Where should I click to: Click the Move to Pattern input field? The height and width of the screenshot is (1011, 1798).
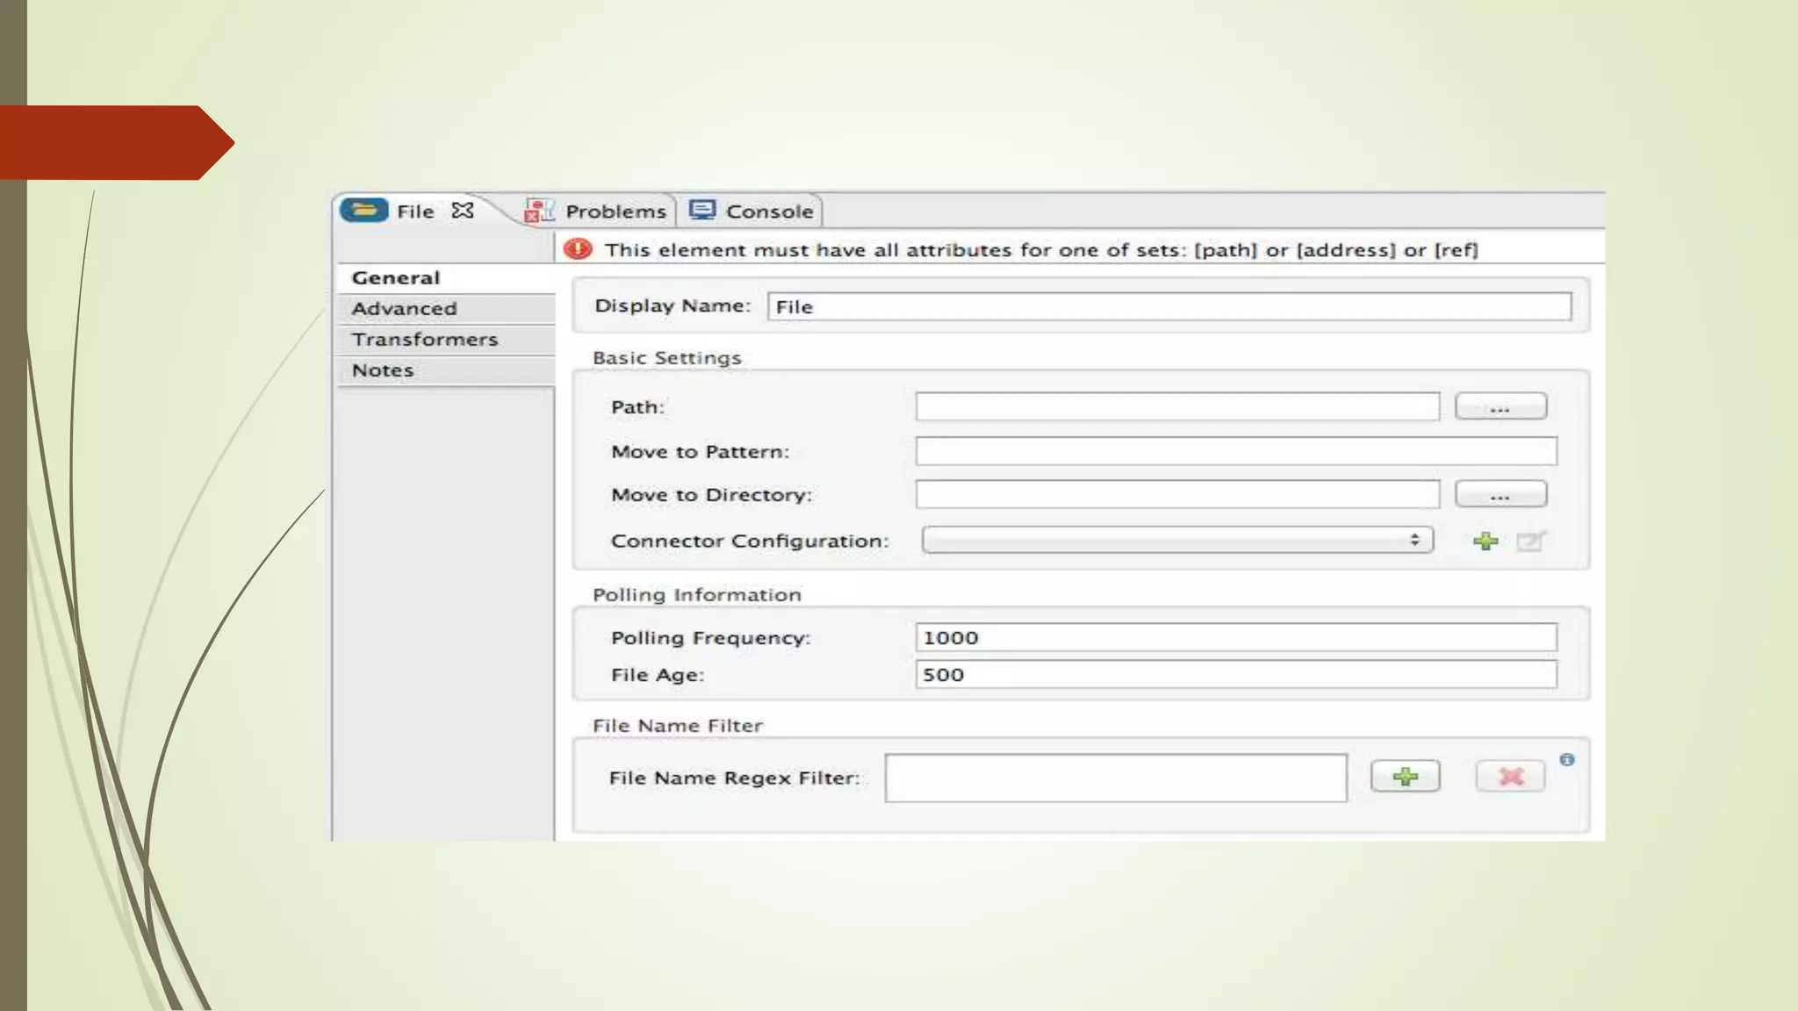pyautogui.click(x=1235, y=451)
